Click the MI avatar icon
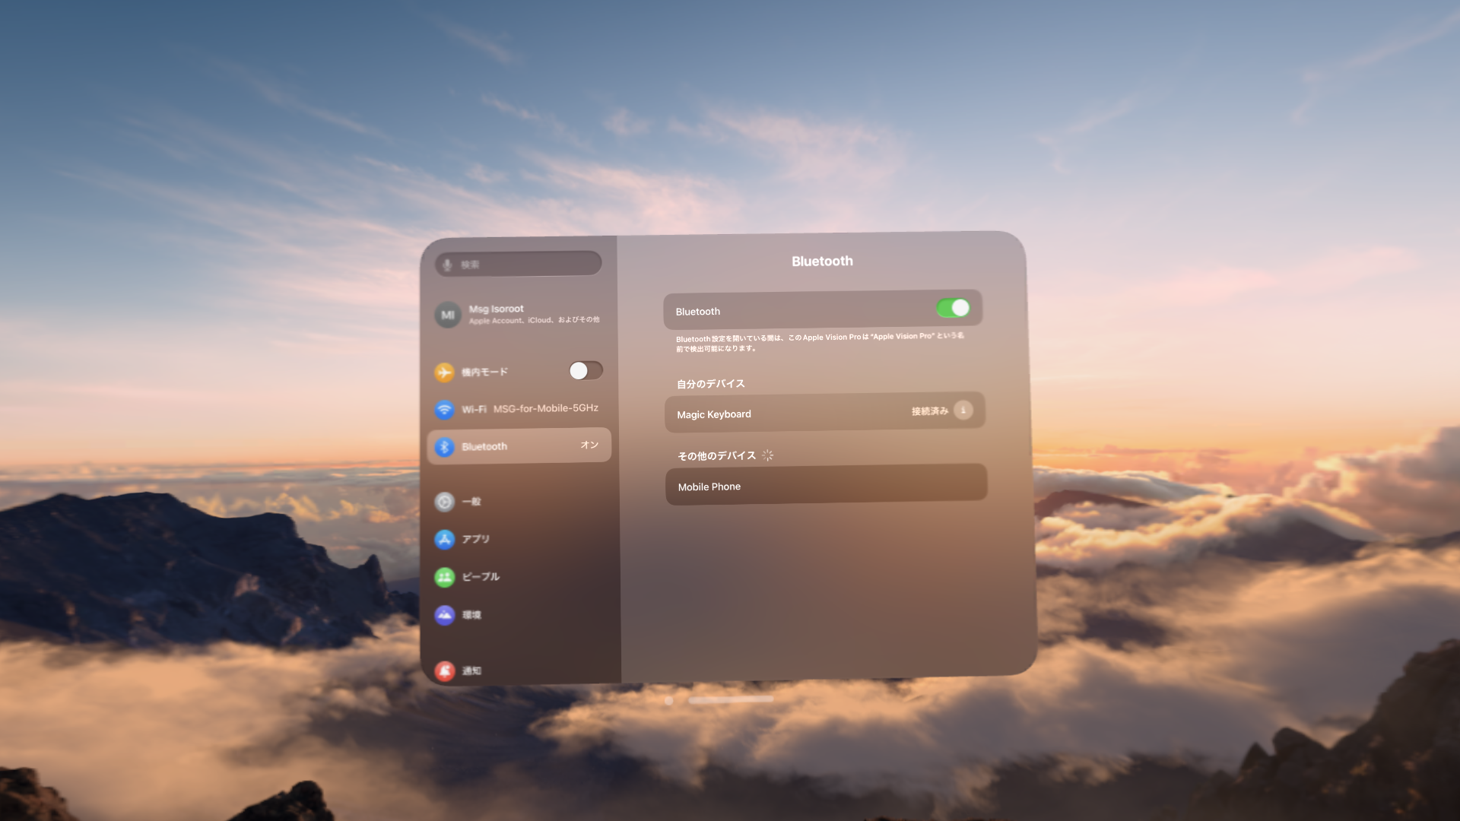1460x821 pixels. pyautogui.click(x=448, y=315)
